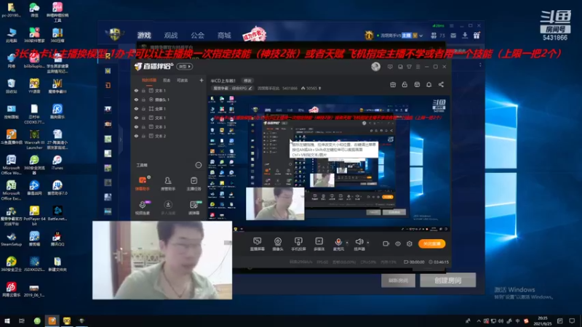Select the 文本 2 source row
This screenshot has height=327, width=582.
pos(169,136)
